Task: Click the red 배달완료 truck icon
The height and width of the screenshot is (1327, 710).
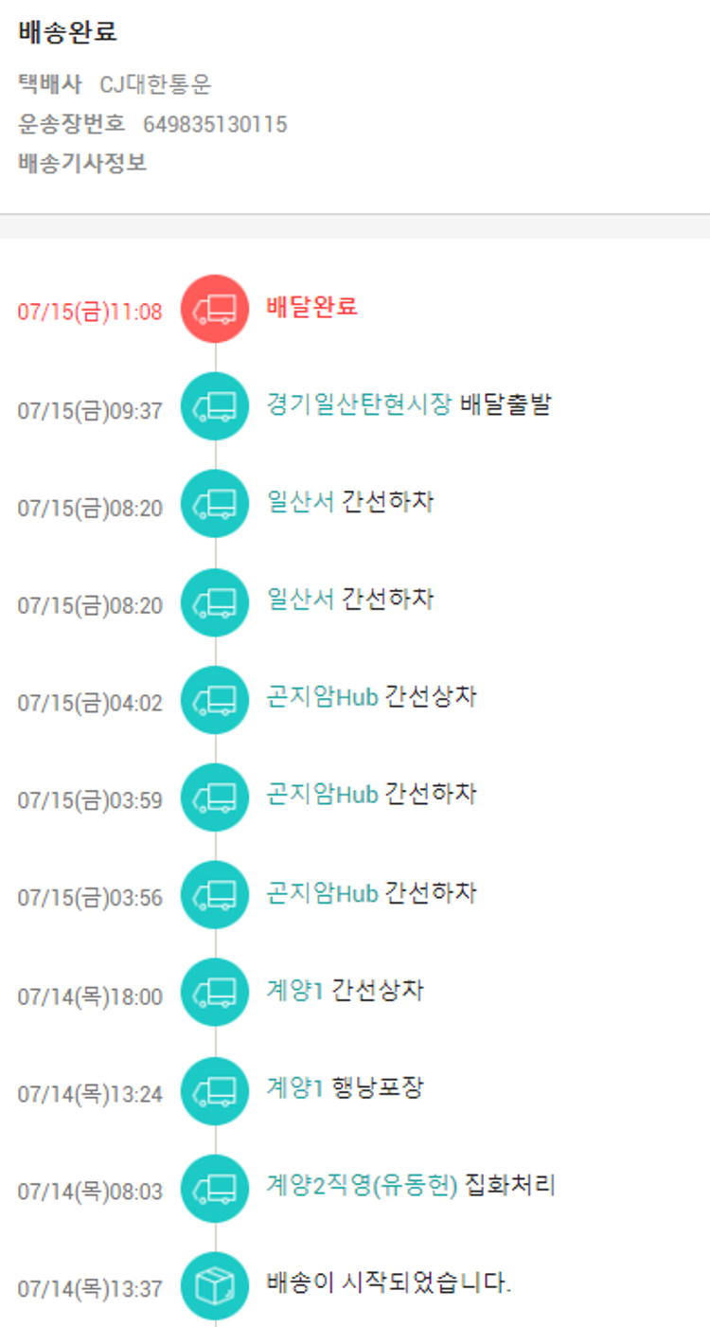Action: [215, 309]
